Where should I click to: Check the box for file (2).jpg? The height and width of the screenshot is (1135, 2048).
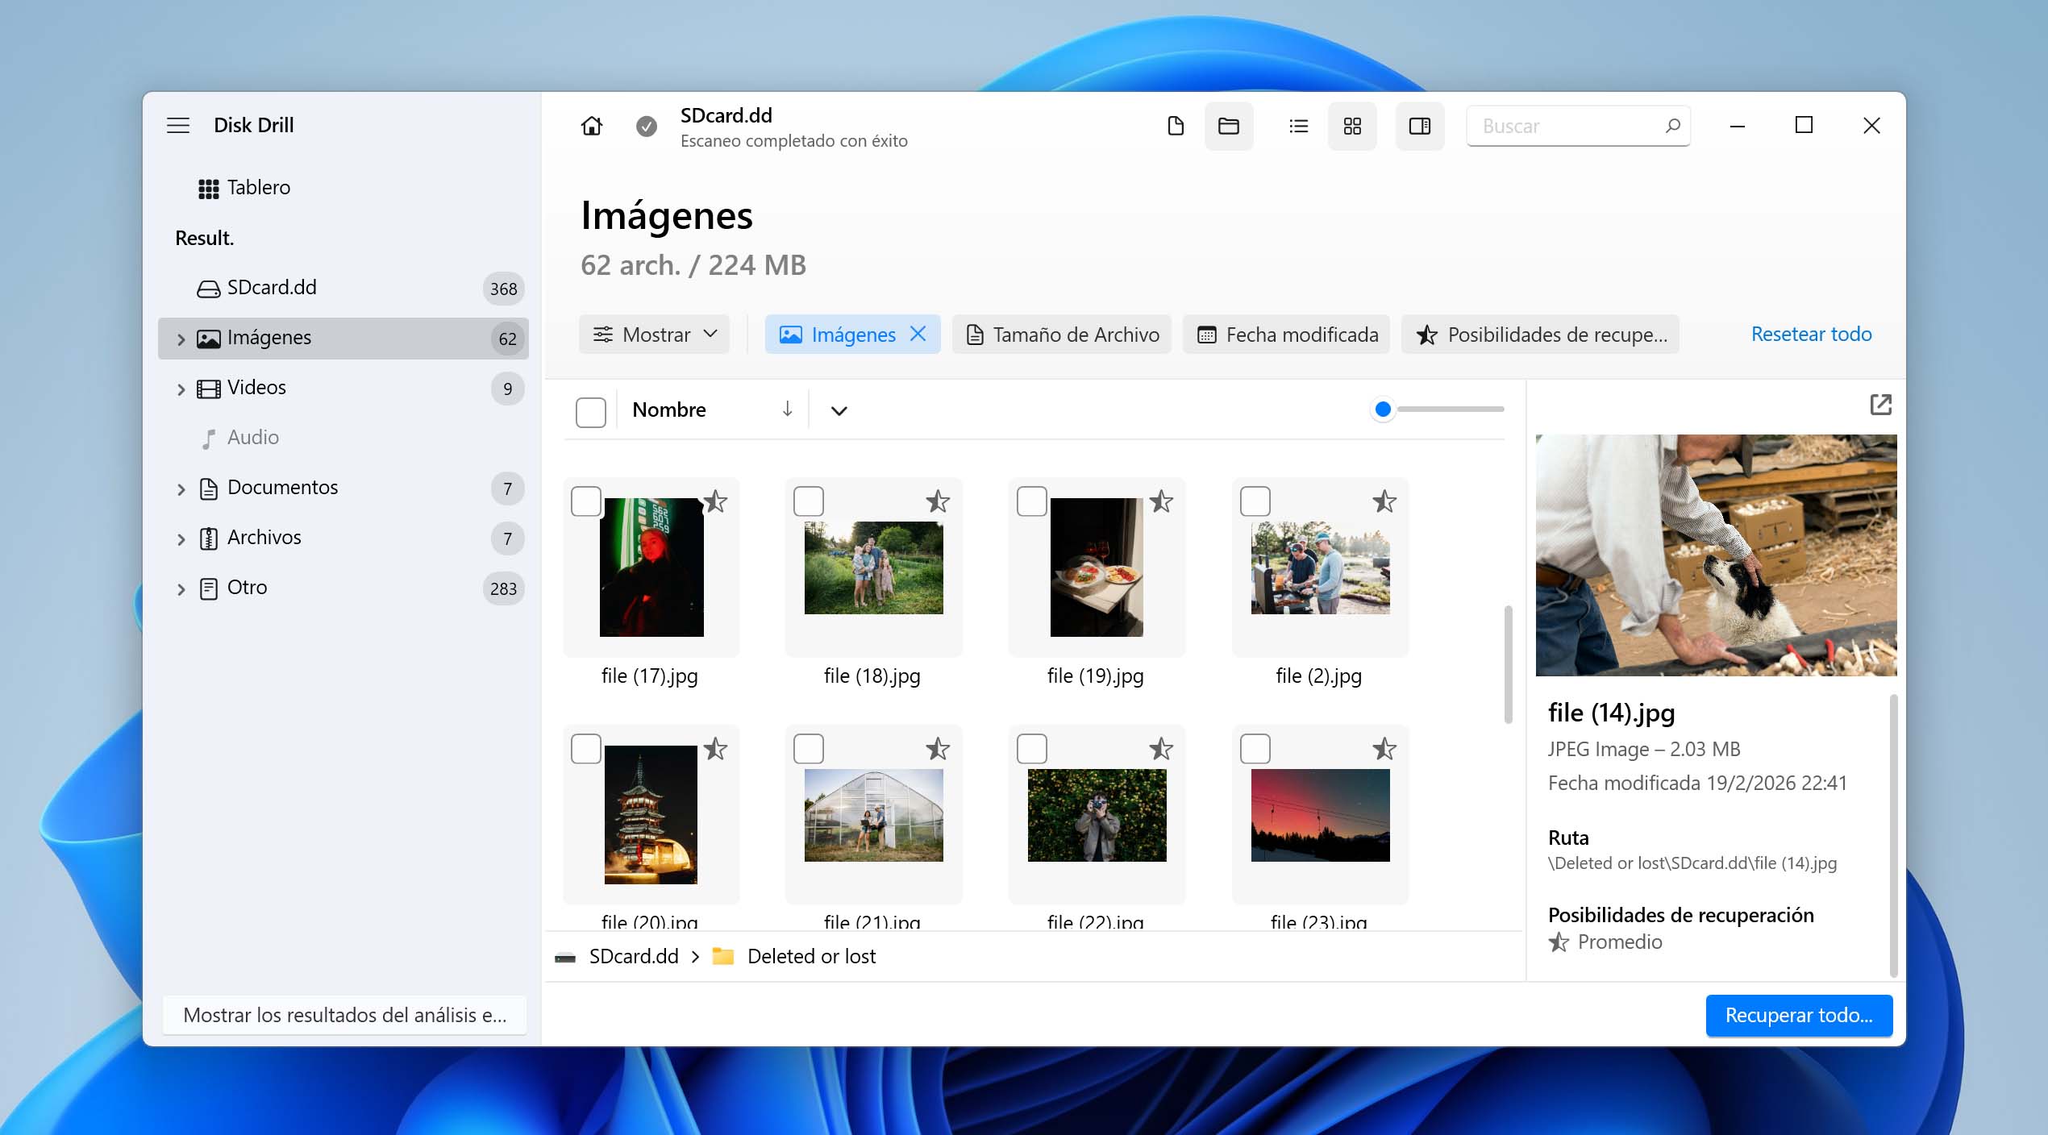pyautogui.click(x=1255, y=501)
